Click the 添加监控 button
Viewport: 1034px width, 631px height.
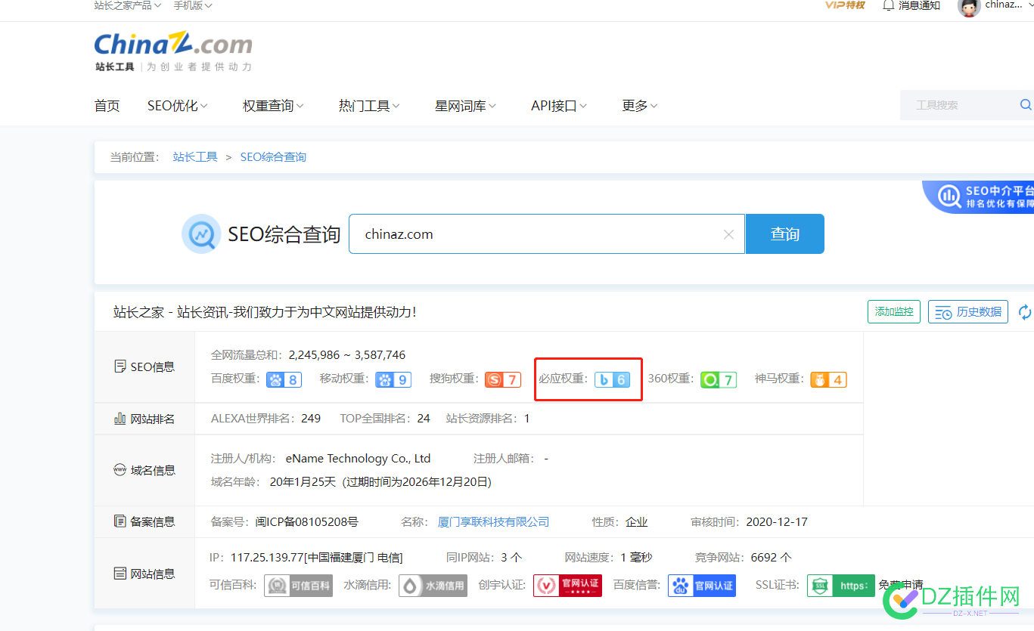point(894,311)
